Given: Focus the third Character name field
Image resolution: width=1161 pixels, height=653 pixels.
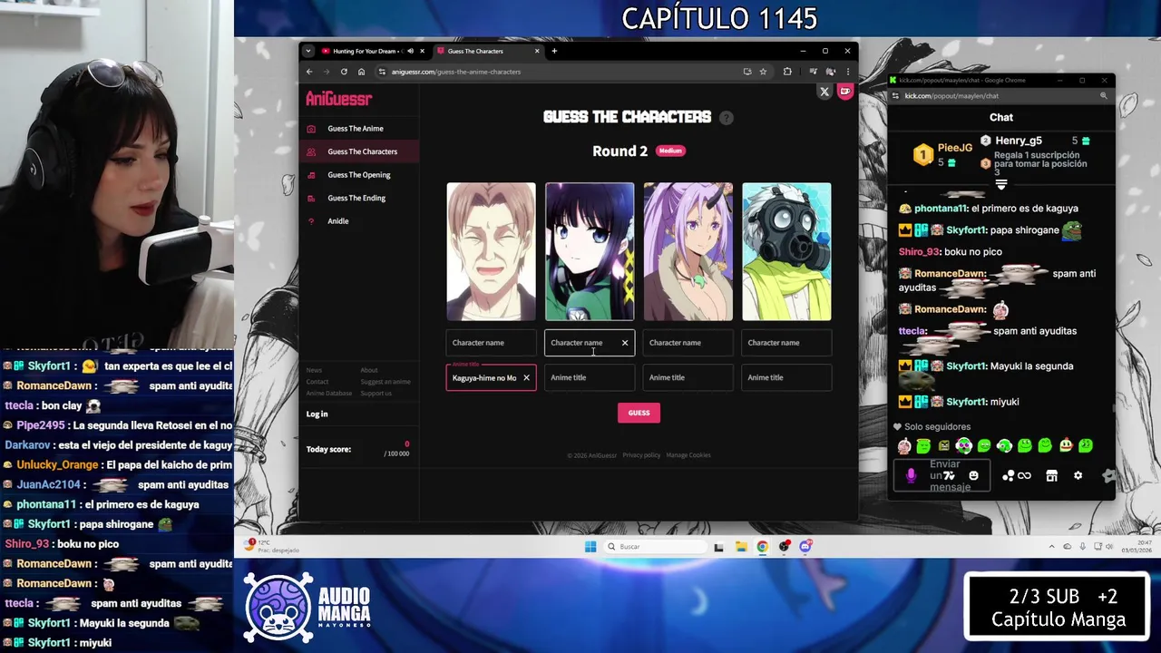Looking at the screenshot, I should point(688,343).
